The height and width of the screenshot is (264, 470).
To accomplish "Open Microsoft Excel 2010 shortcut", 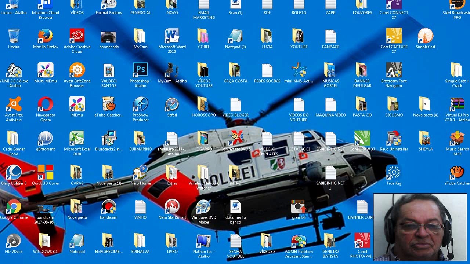I will pyautogui.click(x=77, y=139).
